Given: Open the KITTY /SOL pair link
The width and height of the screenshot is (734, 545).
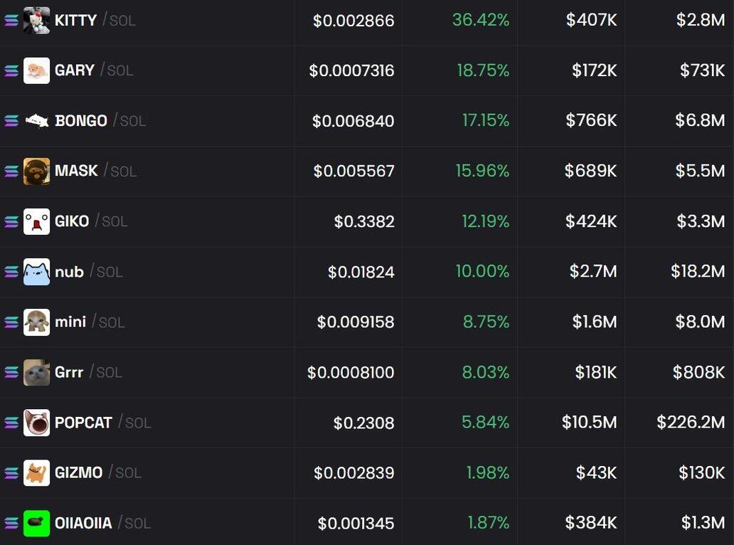Looking at the screenshot, I should 95,21.
